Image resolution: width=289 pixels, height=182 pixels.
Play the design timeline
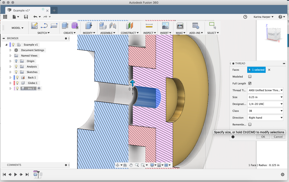coord(16,174)
